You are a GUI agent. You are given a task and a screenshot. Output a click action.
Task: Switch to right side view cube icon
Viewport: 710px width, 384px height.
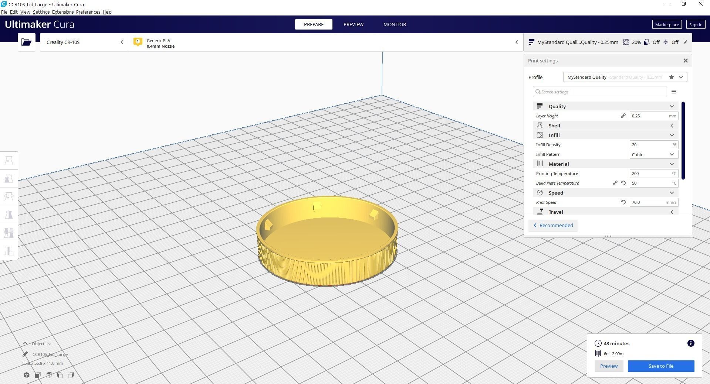coord(71,375)
